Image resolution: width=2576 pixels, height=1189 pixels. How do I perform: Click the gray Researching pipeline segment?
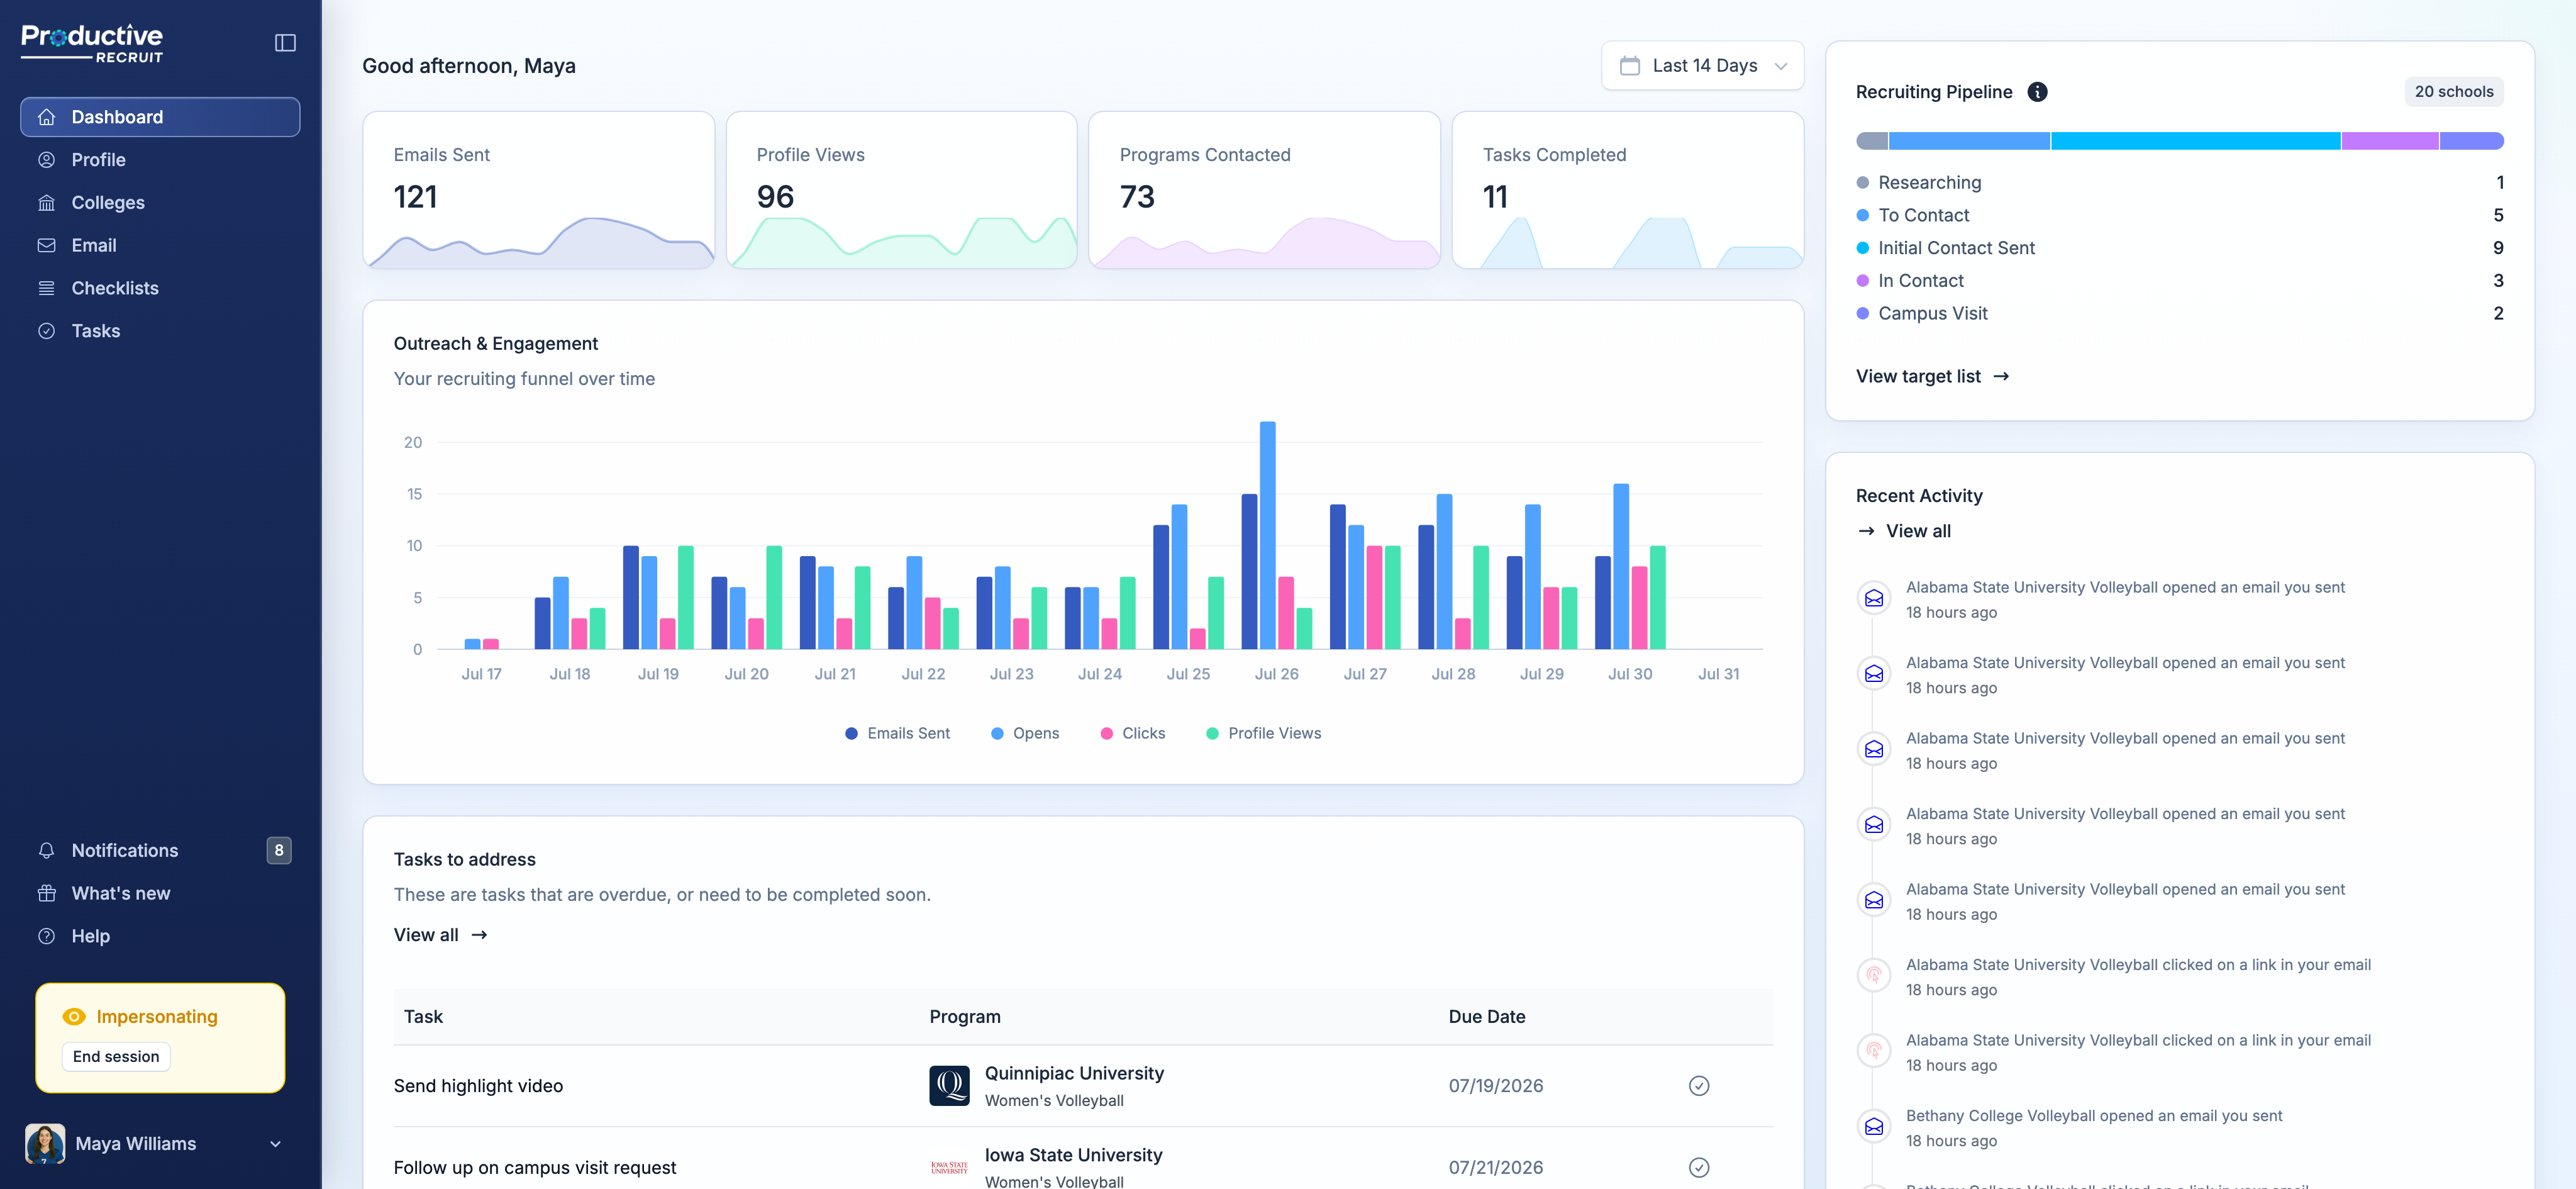pyautogui.click(x=1872, y=141)
